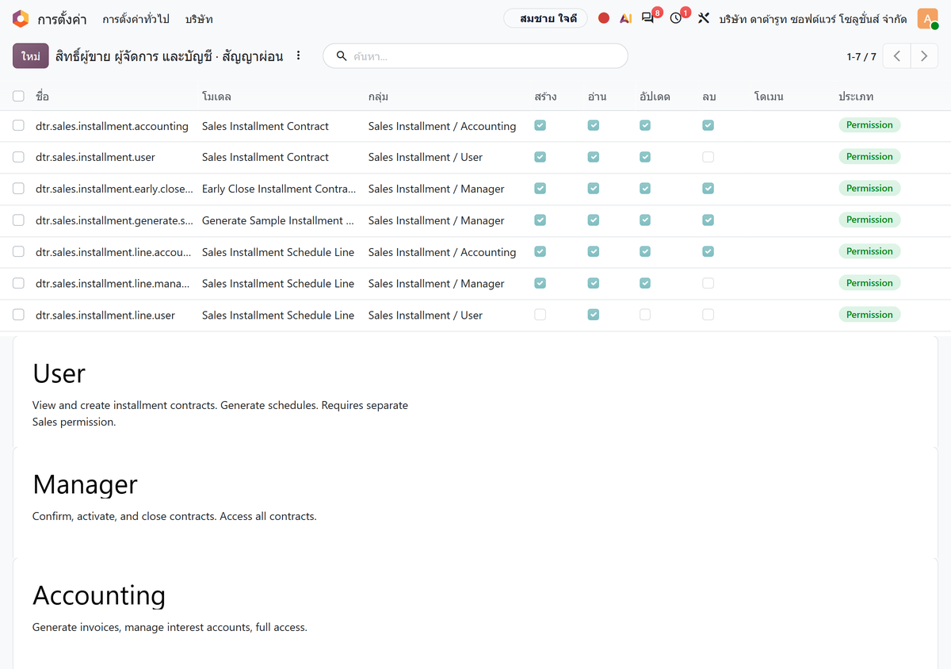Click the ใหม่ button to create record

(x=31, y=55)
